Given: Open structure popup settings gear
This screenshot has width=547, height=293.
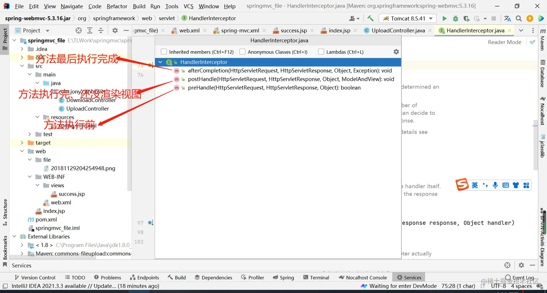Looking at the screenshot, I should (396, 52).
